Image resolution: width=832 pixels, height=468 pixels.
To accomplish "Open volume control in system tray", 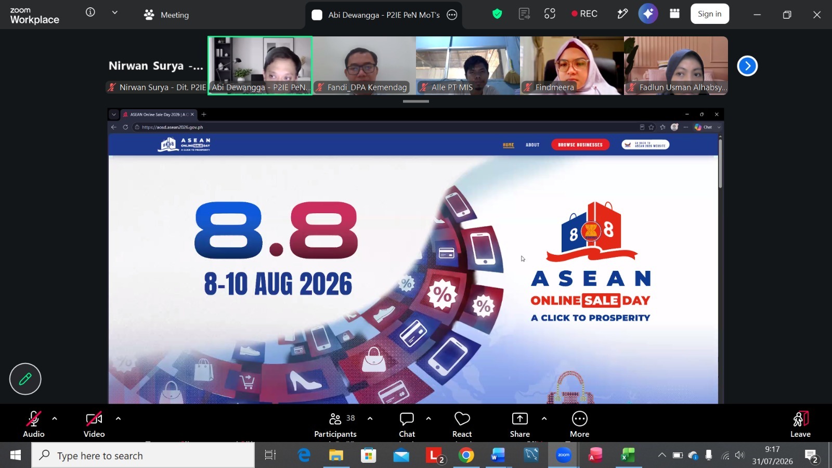I will pos(740,456).
